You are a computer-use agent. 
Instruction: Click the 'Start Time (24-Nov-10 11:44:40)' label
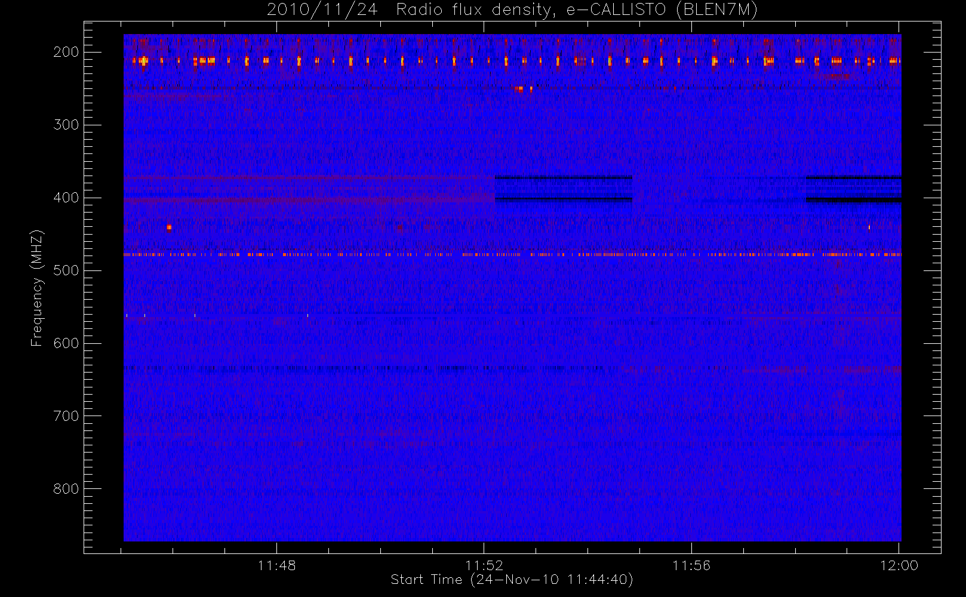512,580
